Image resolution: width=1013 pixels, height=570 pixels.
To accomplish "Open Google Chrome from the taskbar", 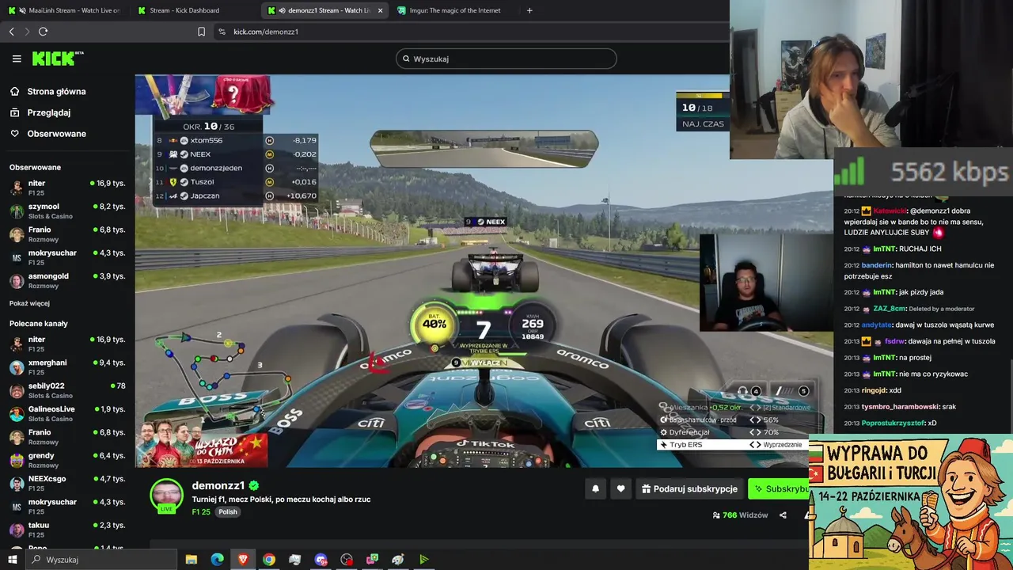I will coord(269,560).
